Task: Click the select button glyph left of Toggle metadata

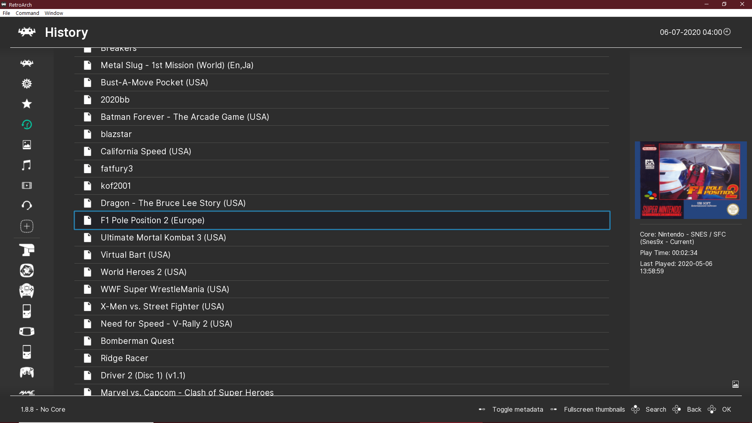Action: (482, 409)
